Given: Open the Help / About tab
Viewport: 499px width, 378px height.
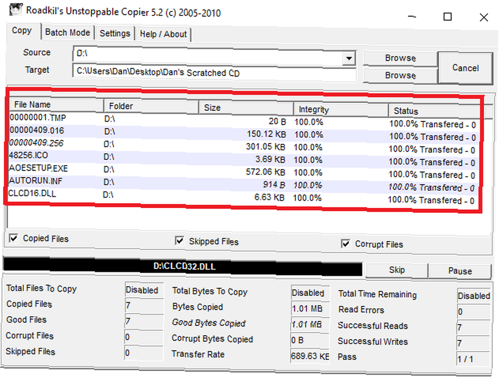Looking at the screenshot, I should click(163, 34).
